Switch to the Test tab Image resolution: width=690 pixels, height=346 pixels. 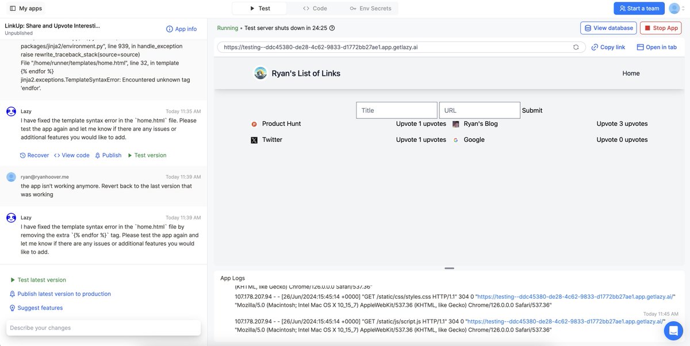tap(259, 9)
